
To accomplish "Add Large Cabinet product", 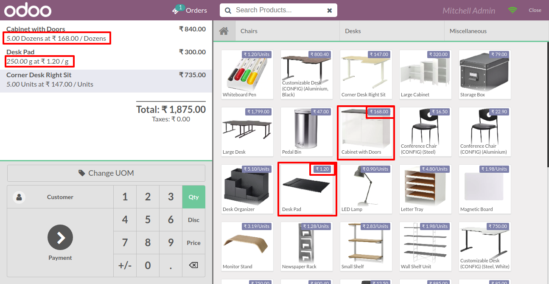I will click(x=426, y=75).
